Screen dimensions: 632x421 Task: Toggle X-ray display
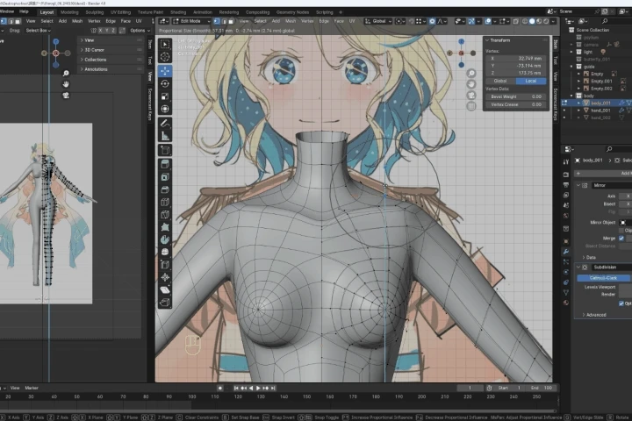516,21
